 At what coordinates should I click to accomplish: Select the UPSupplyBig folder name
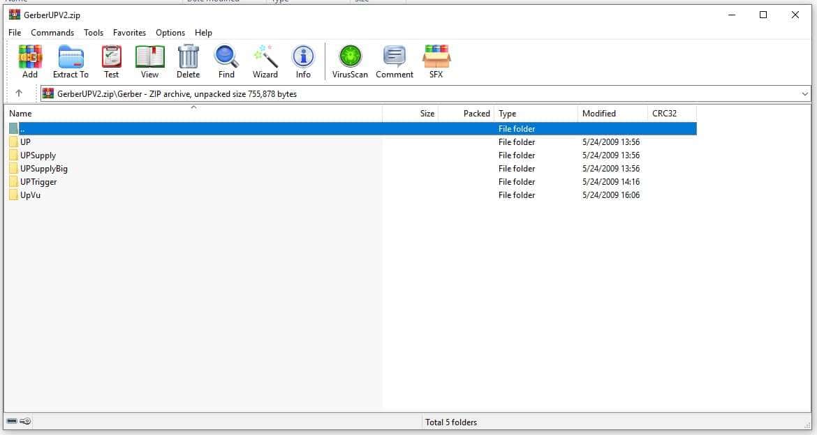tap(44, 169)
